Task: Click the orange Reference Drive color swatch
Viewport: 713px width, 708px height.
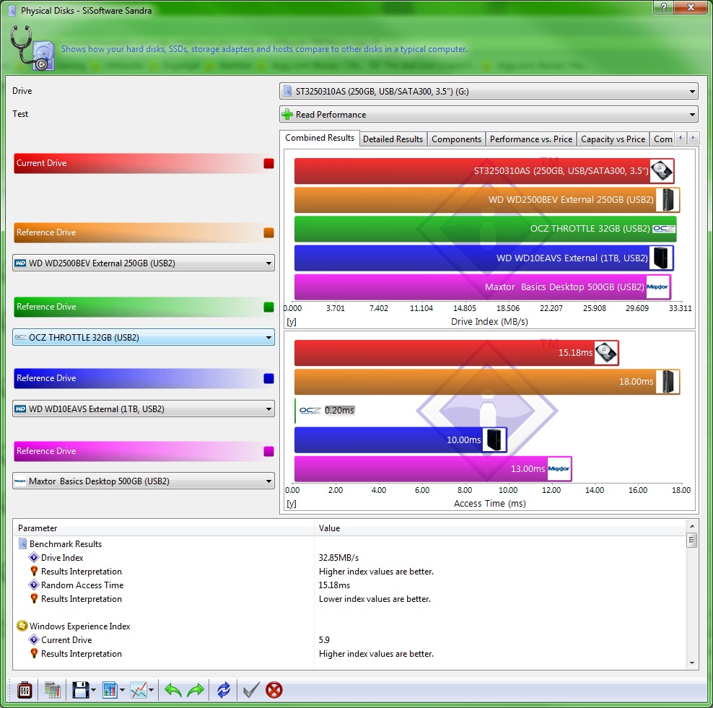Action: click(x=268, y=232)
